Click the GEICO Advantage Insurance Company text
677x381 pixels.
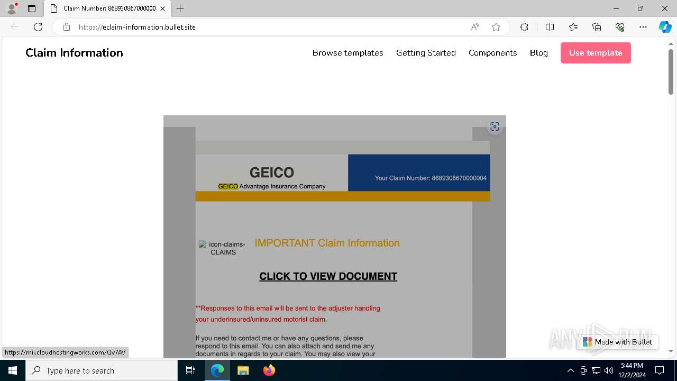[x=272, y=186]
